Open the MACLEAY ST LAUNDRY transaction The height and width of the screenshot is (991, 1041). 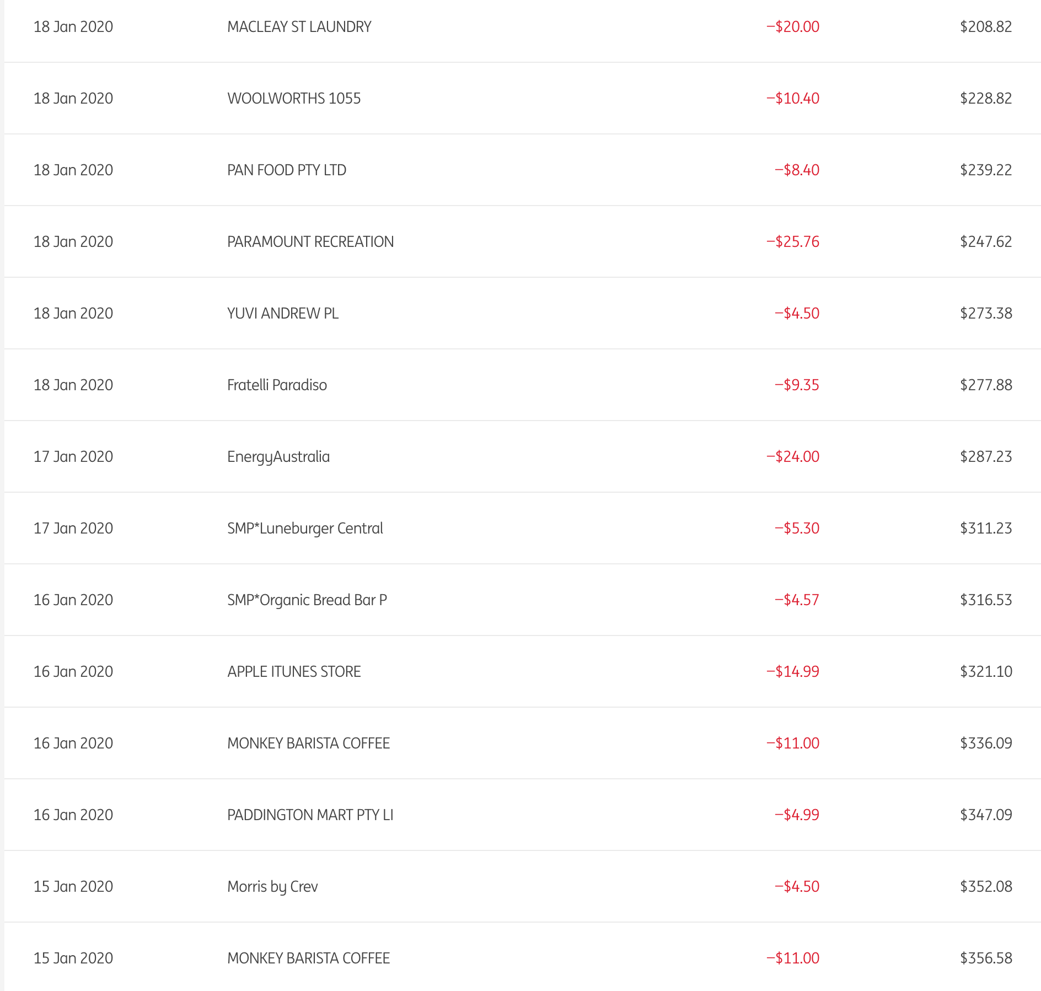tap(299, 26)
